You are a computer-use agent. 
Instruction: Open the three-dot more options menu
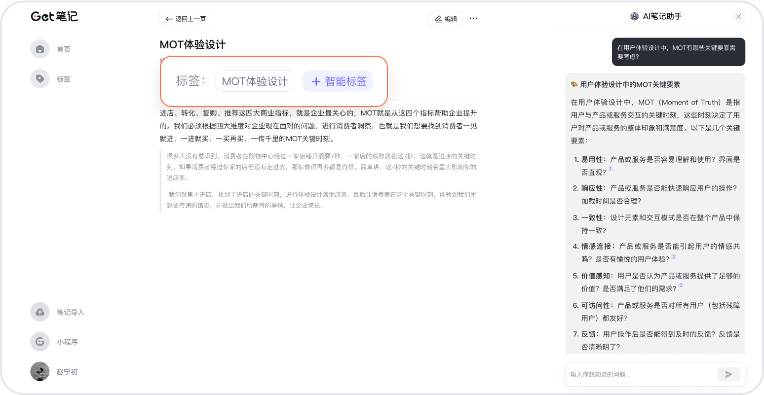tap(473, 18)
